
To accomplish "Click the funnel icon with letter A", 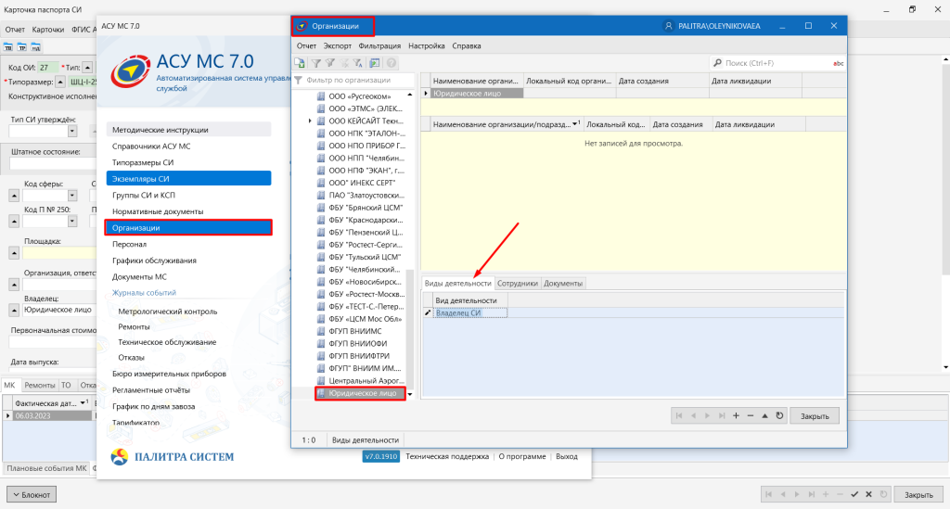I will coord(358,63).
